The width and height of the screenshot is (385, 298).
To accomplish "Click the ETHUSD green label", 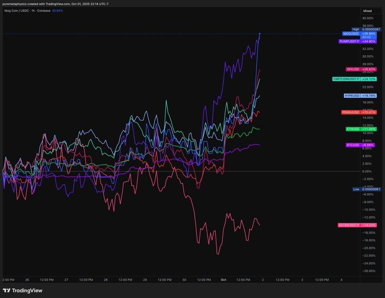I will click(353, 129).
